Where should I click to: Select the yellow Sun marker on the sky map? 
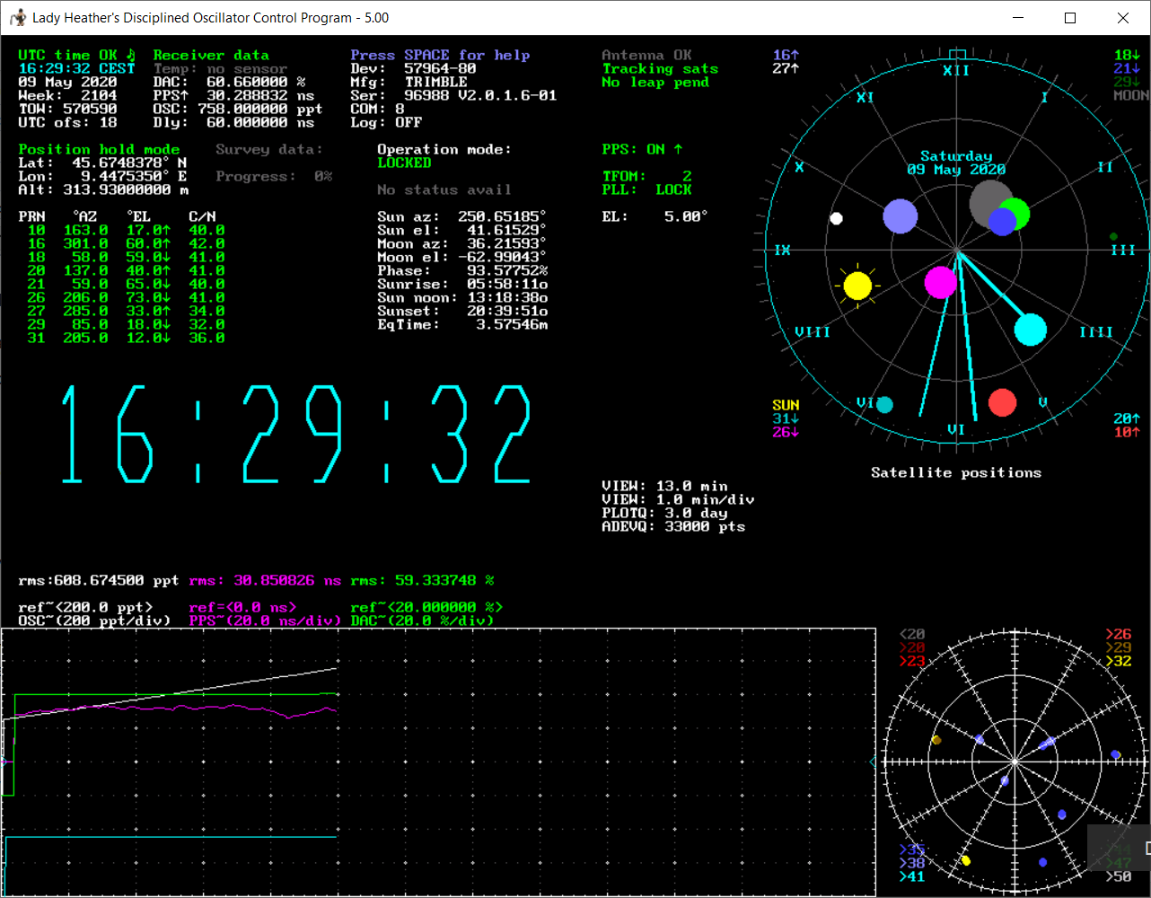pyautogui.click(x=857, y=286)
